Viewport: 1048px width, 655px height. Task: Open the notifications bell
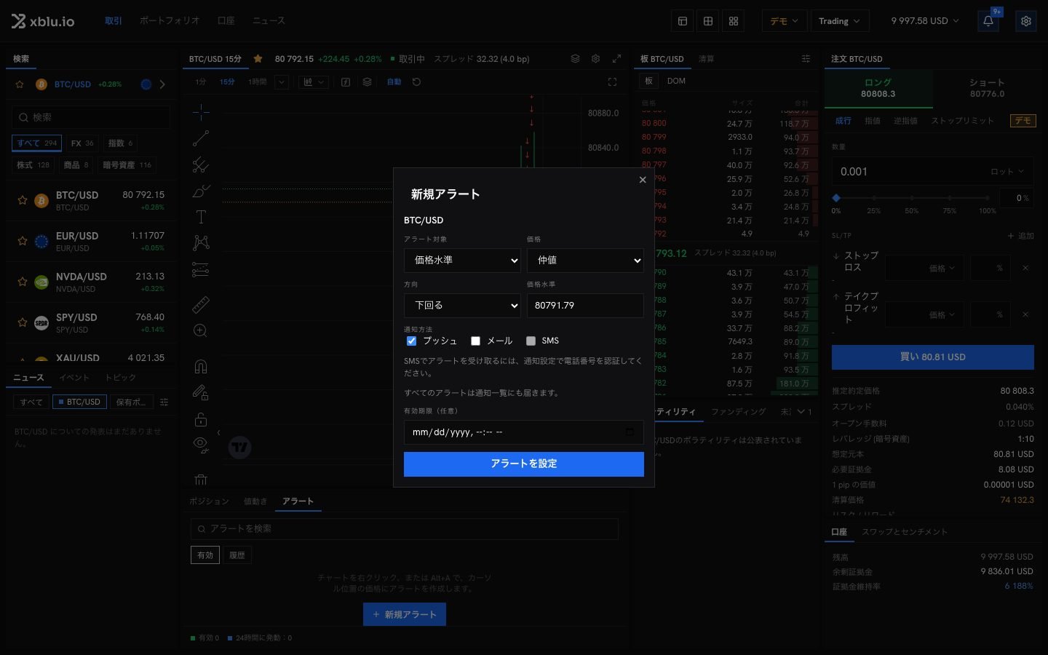pos(988,21)
